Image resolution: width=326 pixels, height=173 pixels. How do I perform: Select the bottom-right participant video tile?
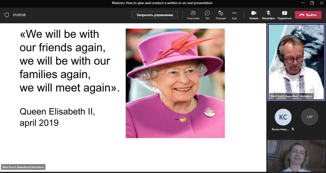[x=296, y=155]
